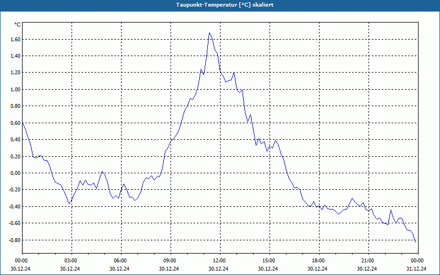Select the "1,40" y-axis value
Image resolution: width=440 pixels, height=275 pixels.
pyautogui.click(x=16, y=56)
